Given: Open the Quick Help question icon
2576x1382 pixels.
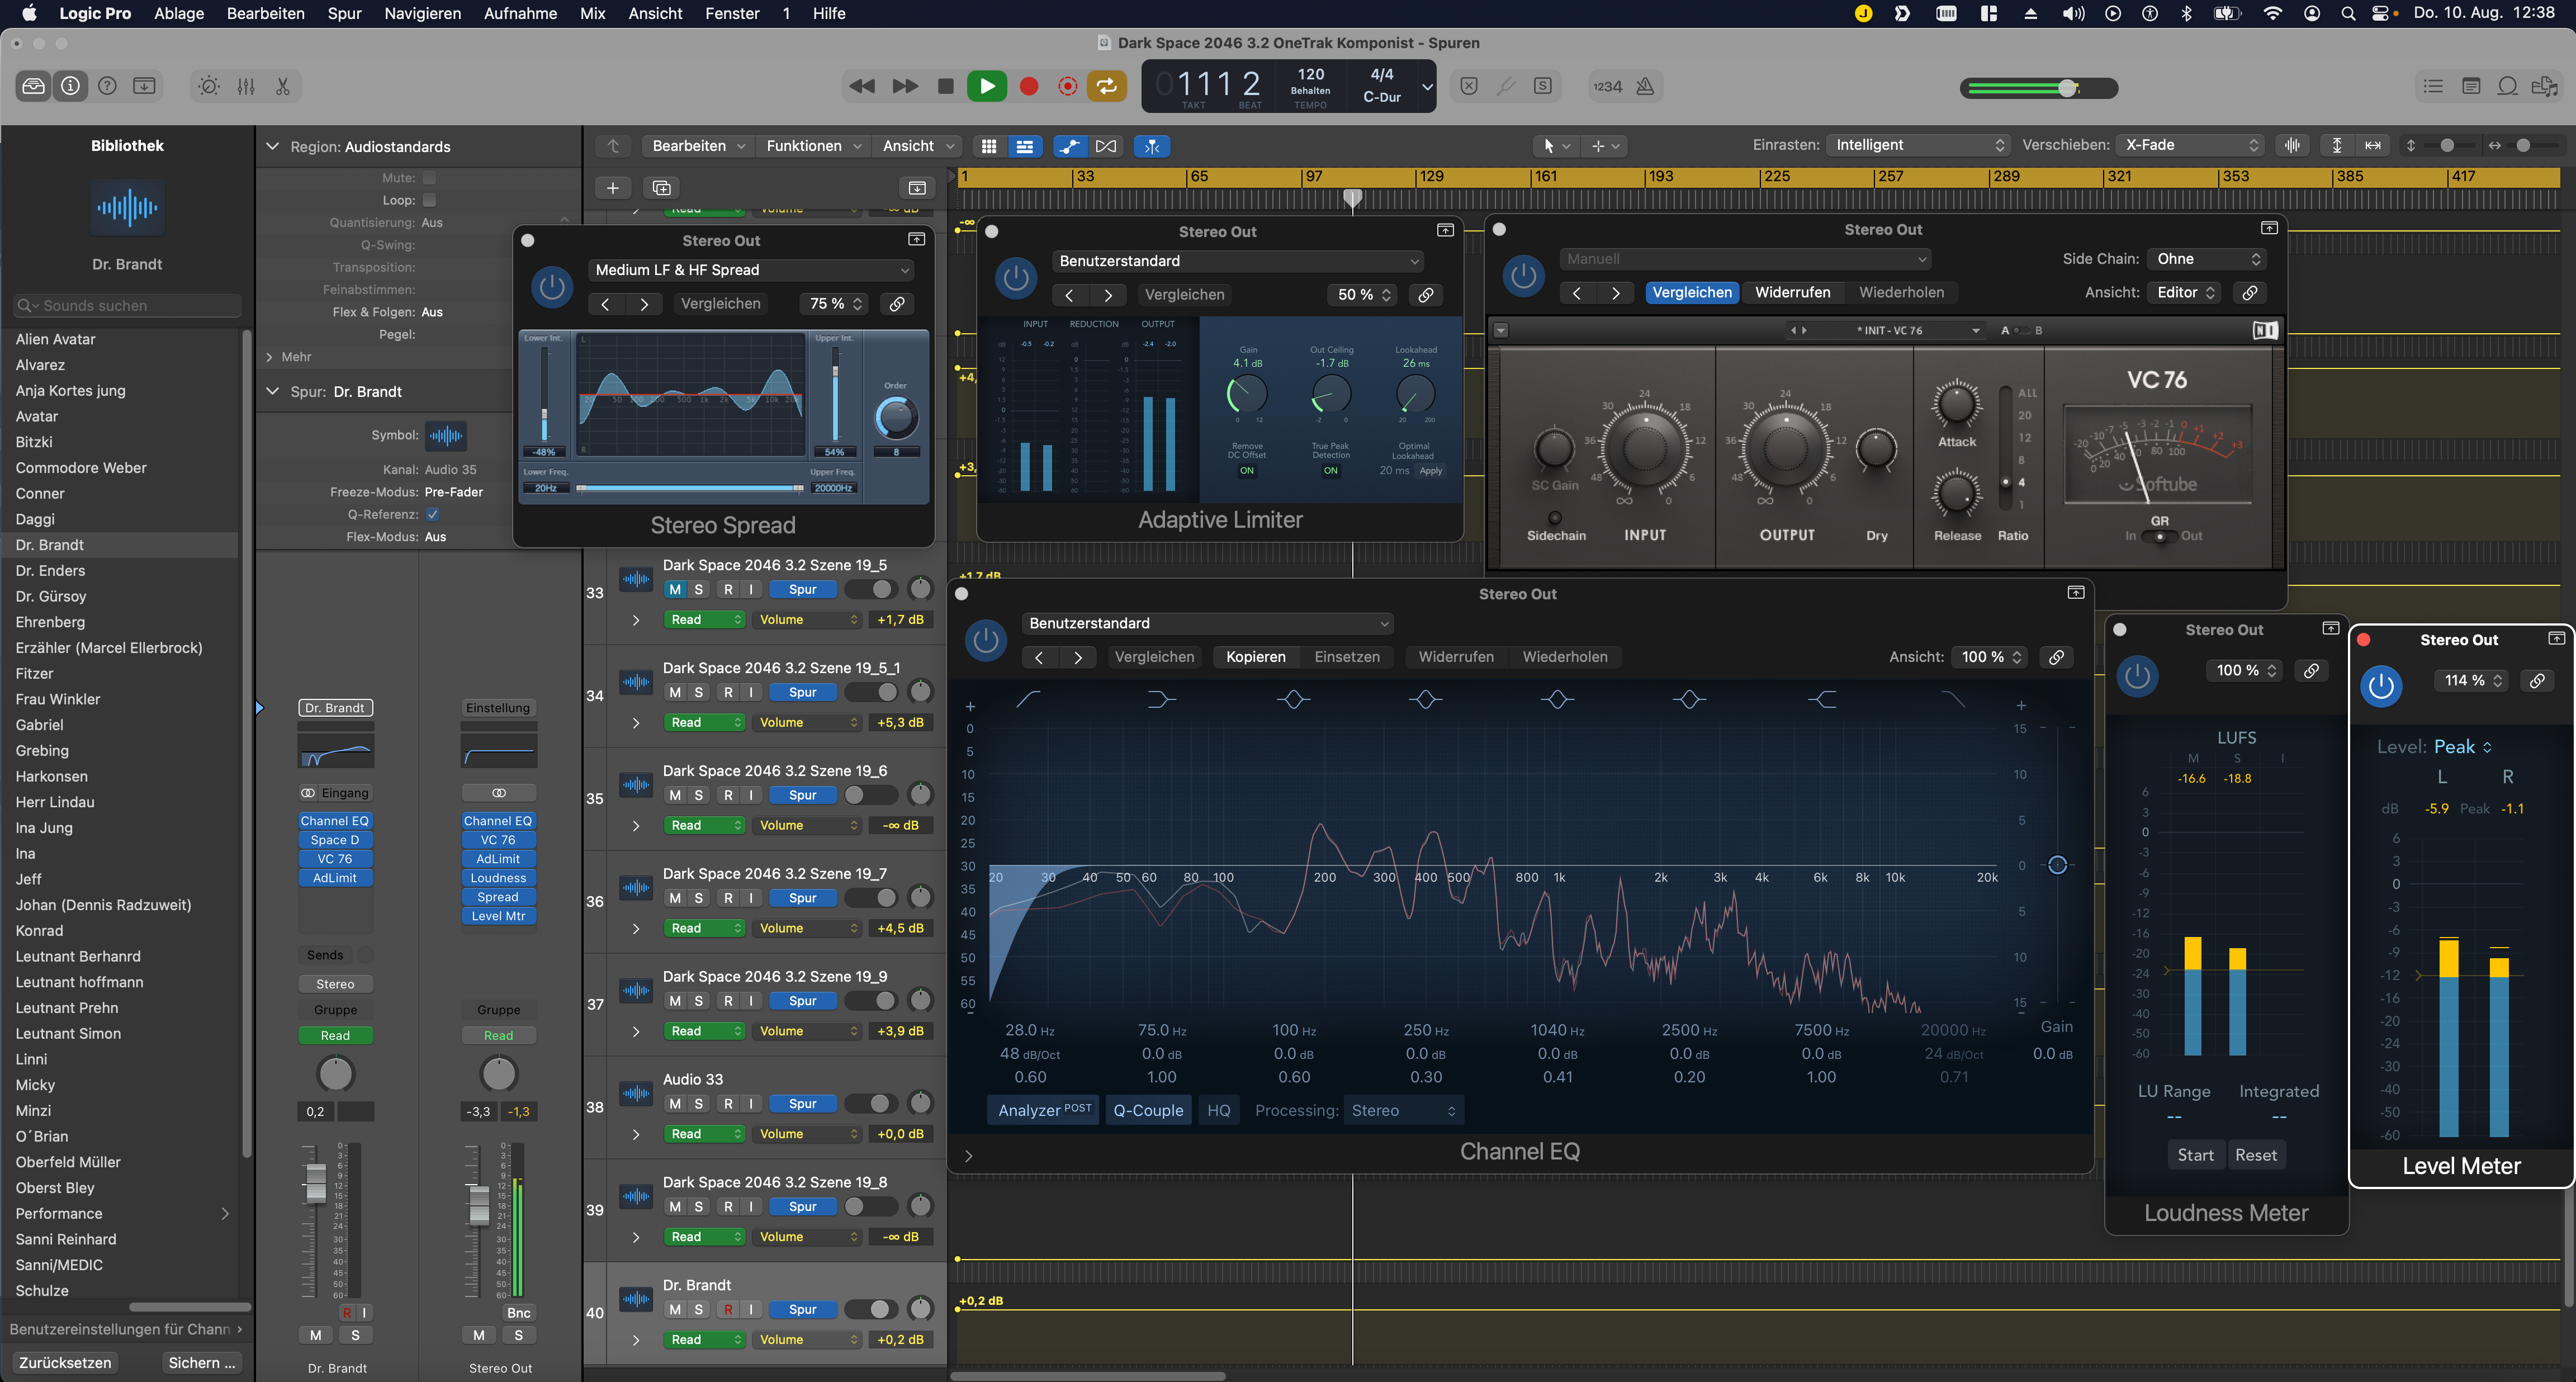Looking at the screenshot, I should 107,86.
